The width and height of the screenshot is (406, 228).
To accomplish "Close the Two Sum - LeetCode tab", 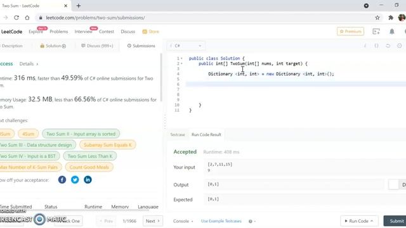I will tap(66, 6).
